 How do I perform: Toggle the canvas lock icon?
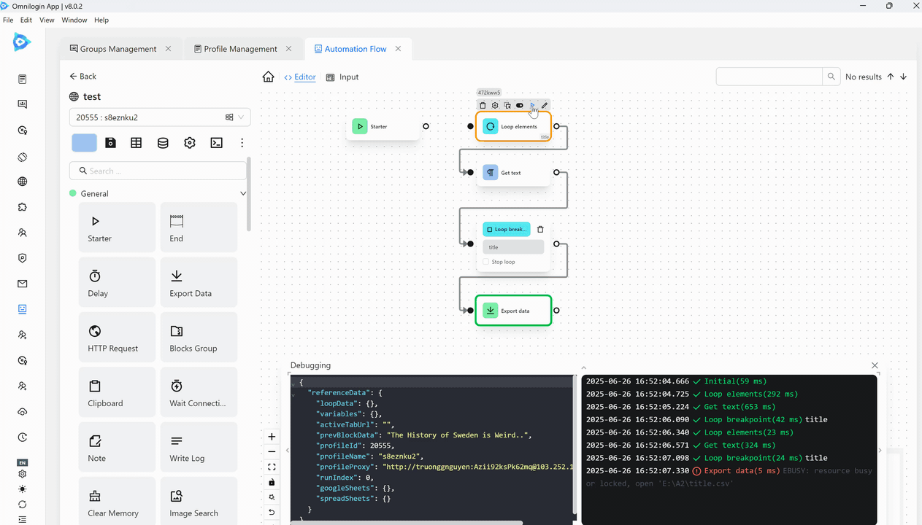(272, 482)
